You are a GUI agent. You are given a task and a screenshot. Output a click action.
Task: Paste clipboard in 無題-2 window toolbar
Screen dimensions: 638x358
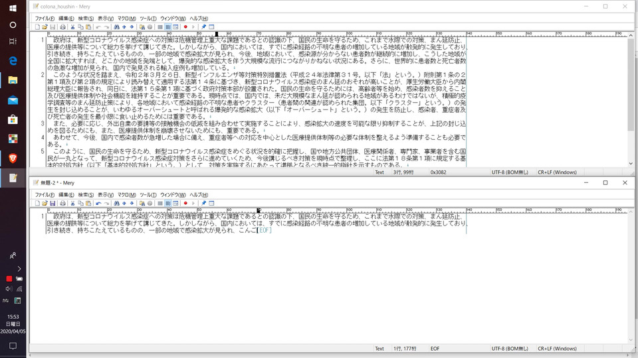coord(88,204)
